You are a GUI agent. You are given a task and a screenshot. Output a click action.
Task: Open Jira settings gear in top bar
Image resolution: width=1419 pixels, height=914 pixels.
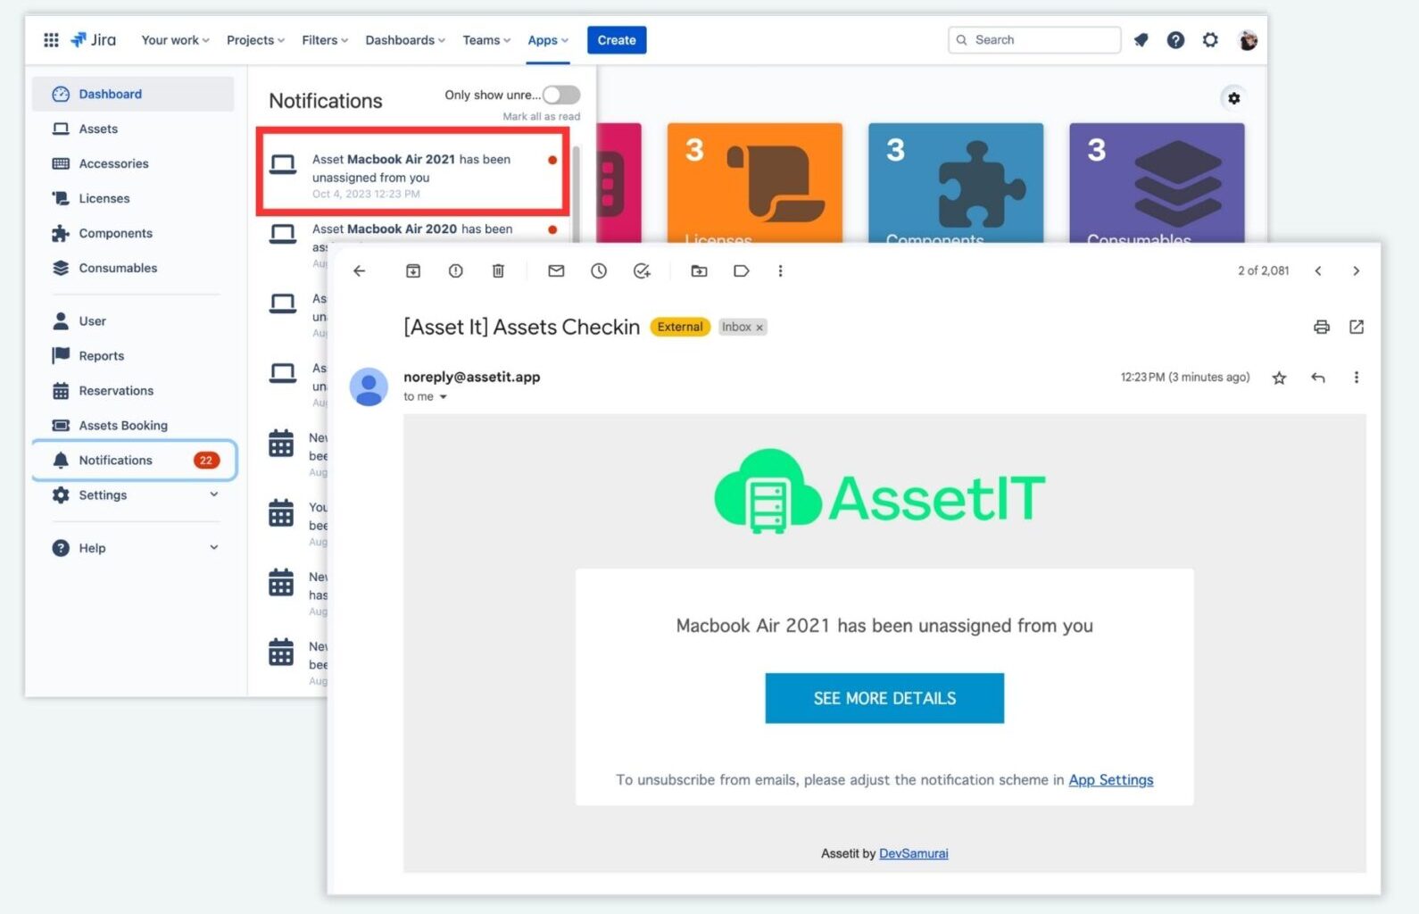1210,39
